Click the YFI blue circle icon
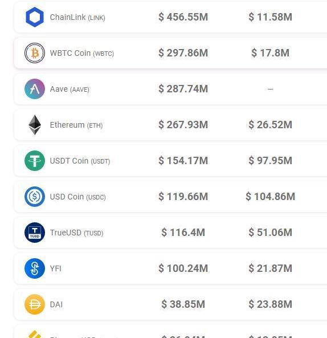327x338 pixels. pyautogui.click(x=35, y=268)
